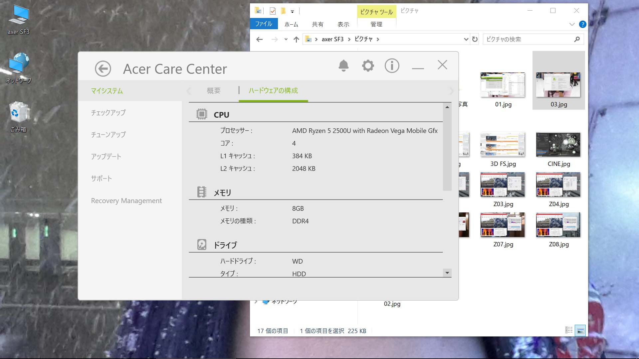Screen dimensions: 639x359
Task: Click the CPU chip icon
Action: tap(202, 114)
